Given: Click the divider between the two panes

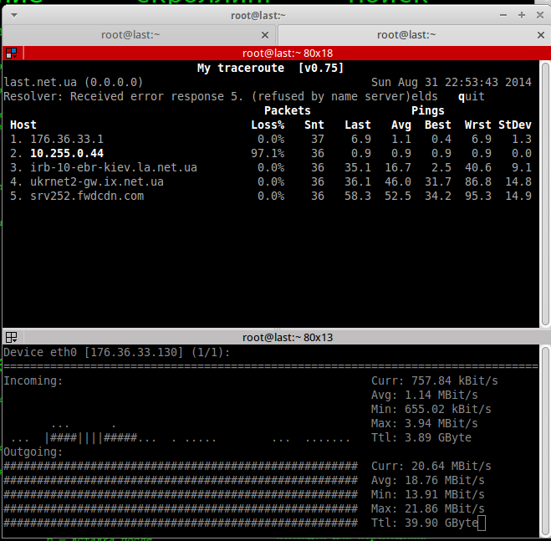Looking at the screenshot, I should pos(275,328).
